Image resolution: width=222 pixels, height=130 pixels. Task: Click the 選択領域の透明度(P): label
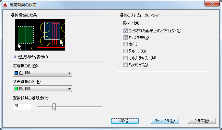tap(31, 98)
